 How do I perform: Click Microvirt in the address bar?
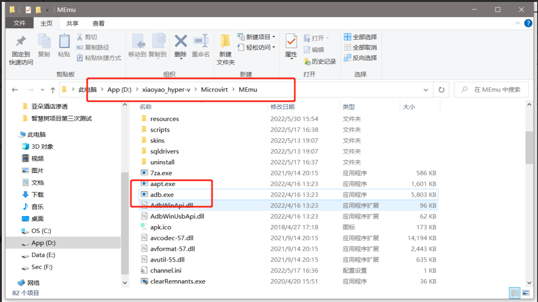(214, 90)
